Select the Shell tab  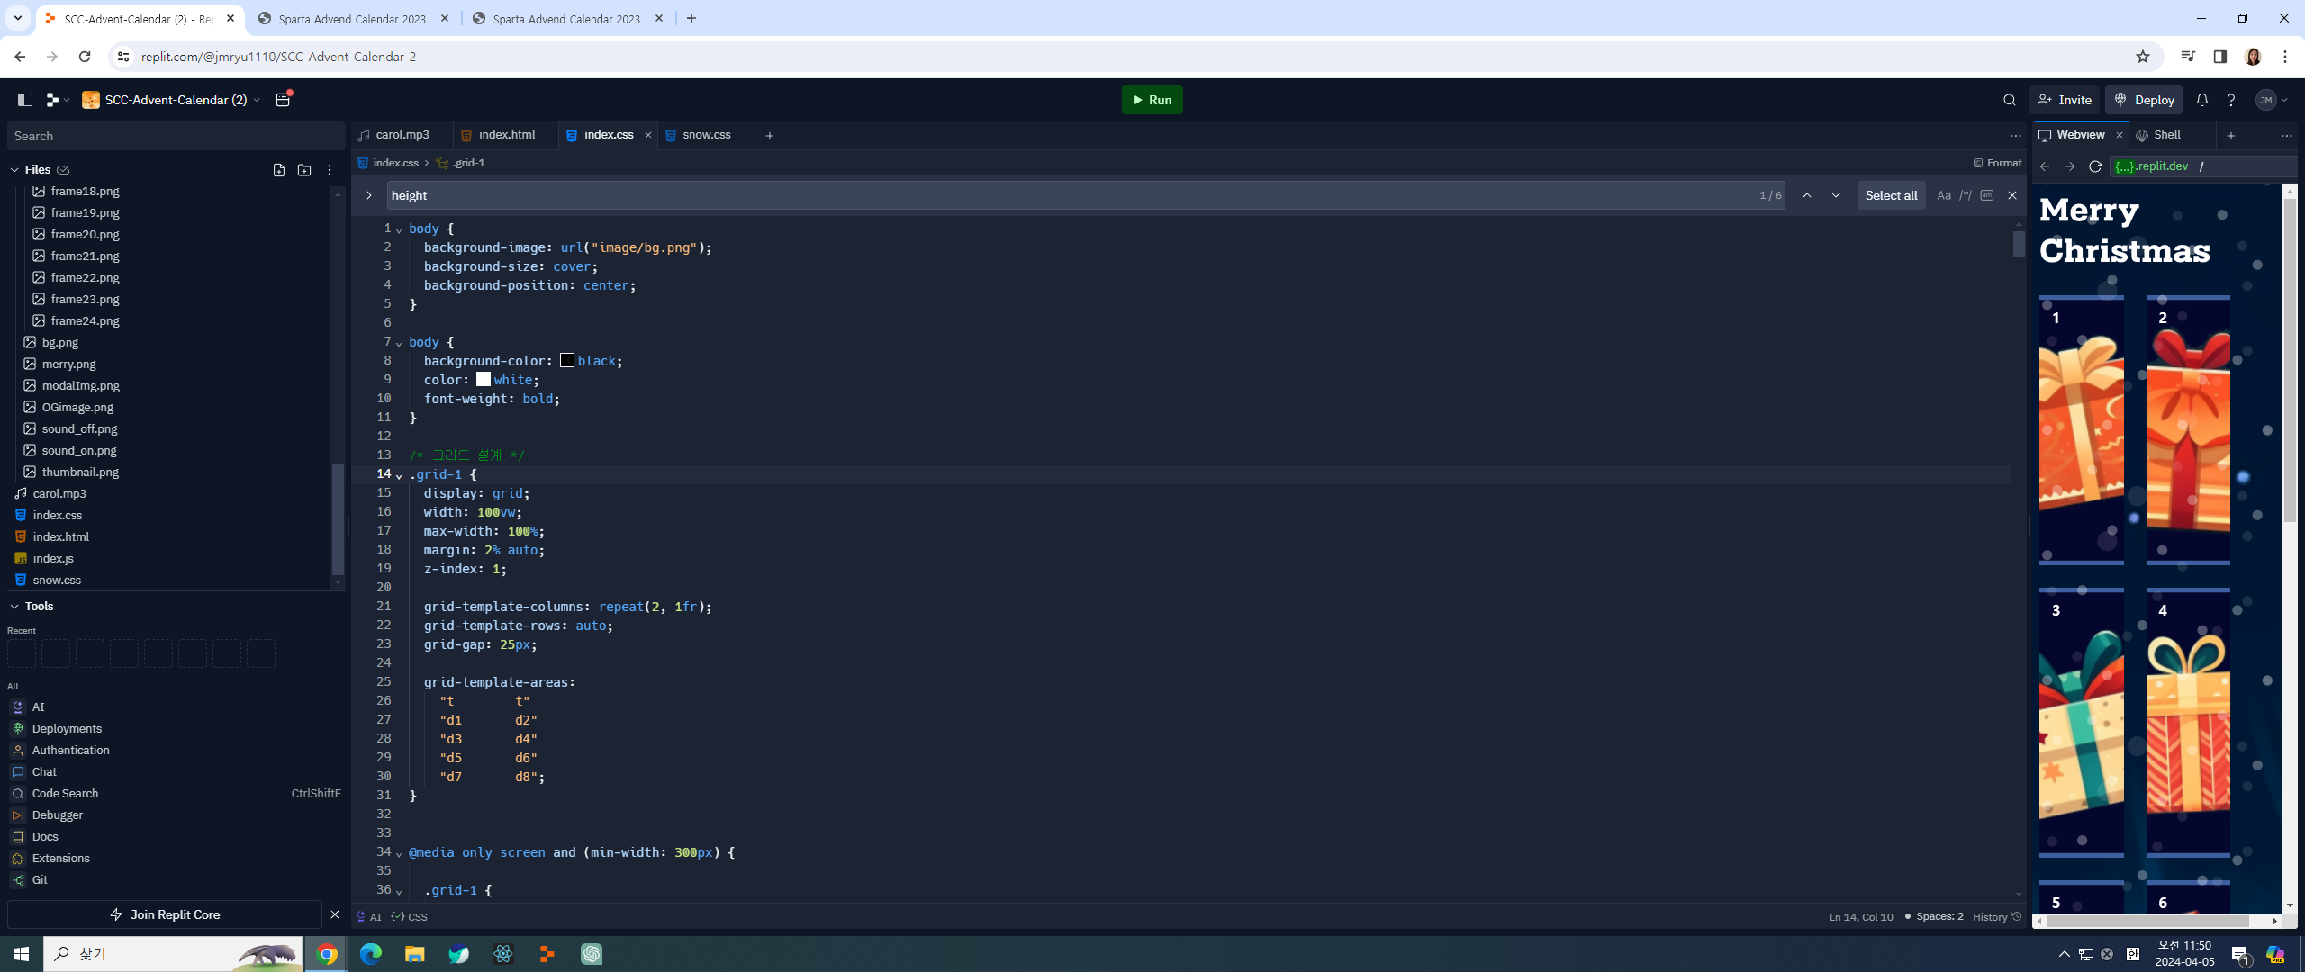[2166, 135]
